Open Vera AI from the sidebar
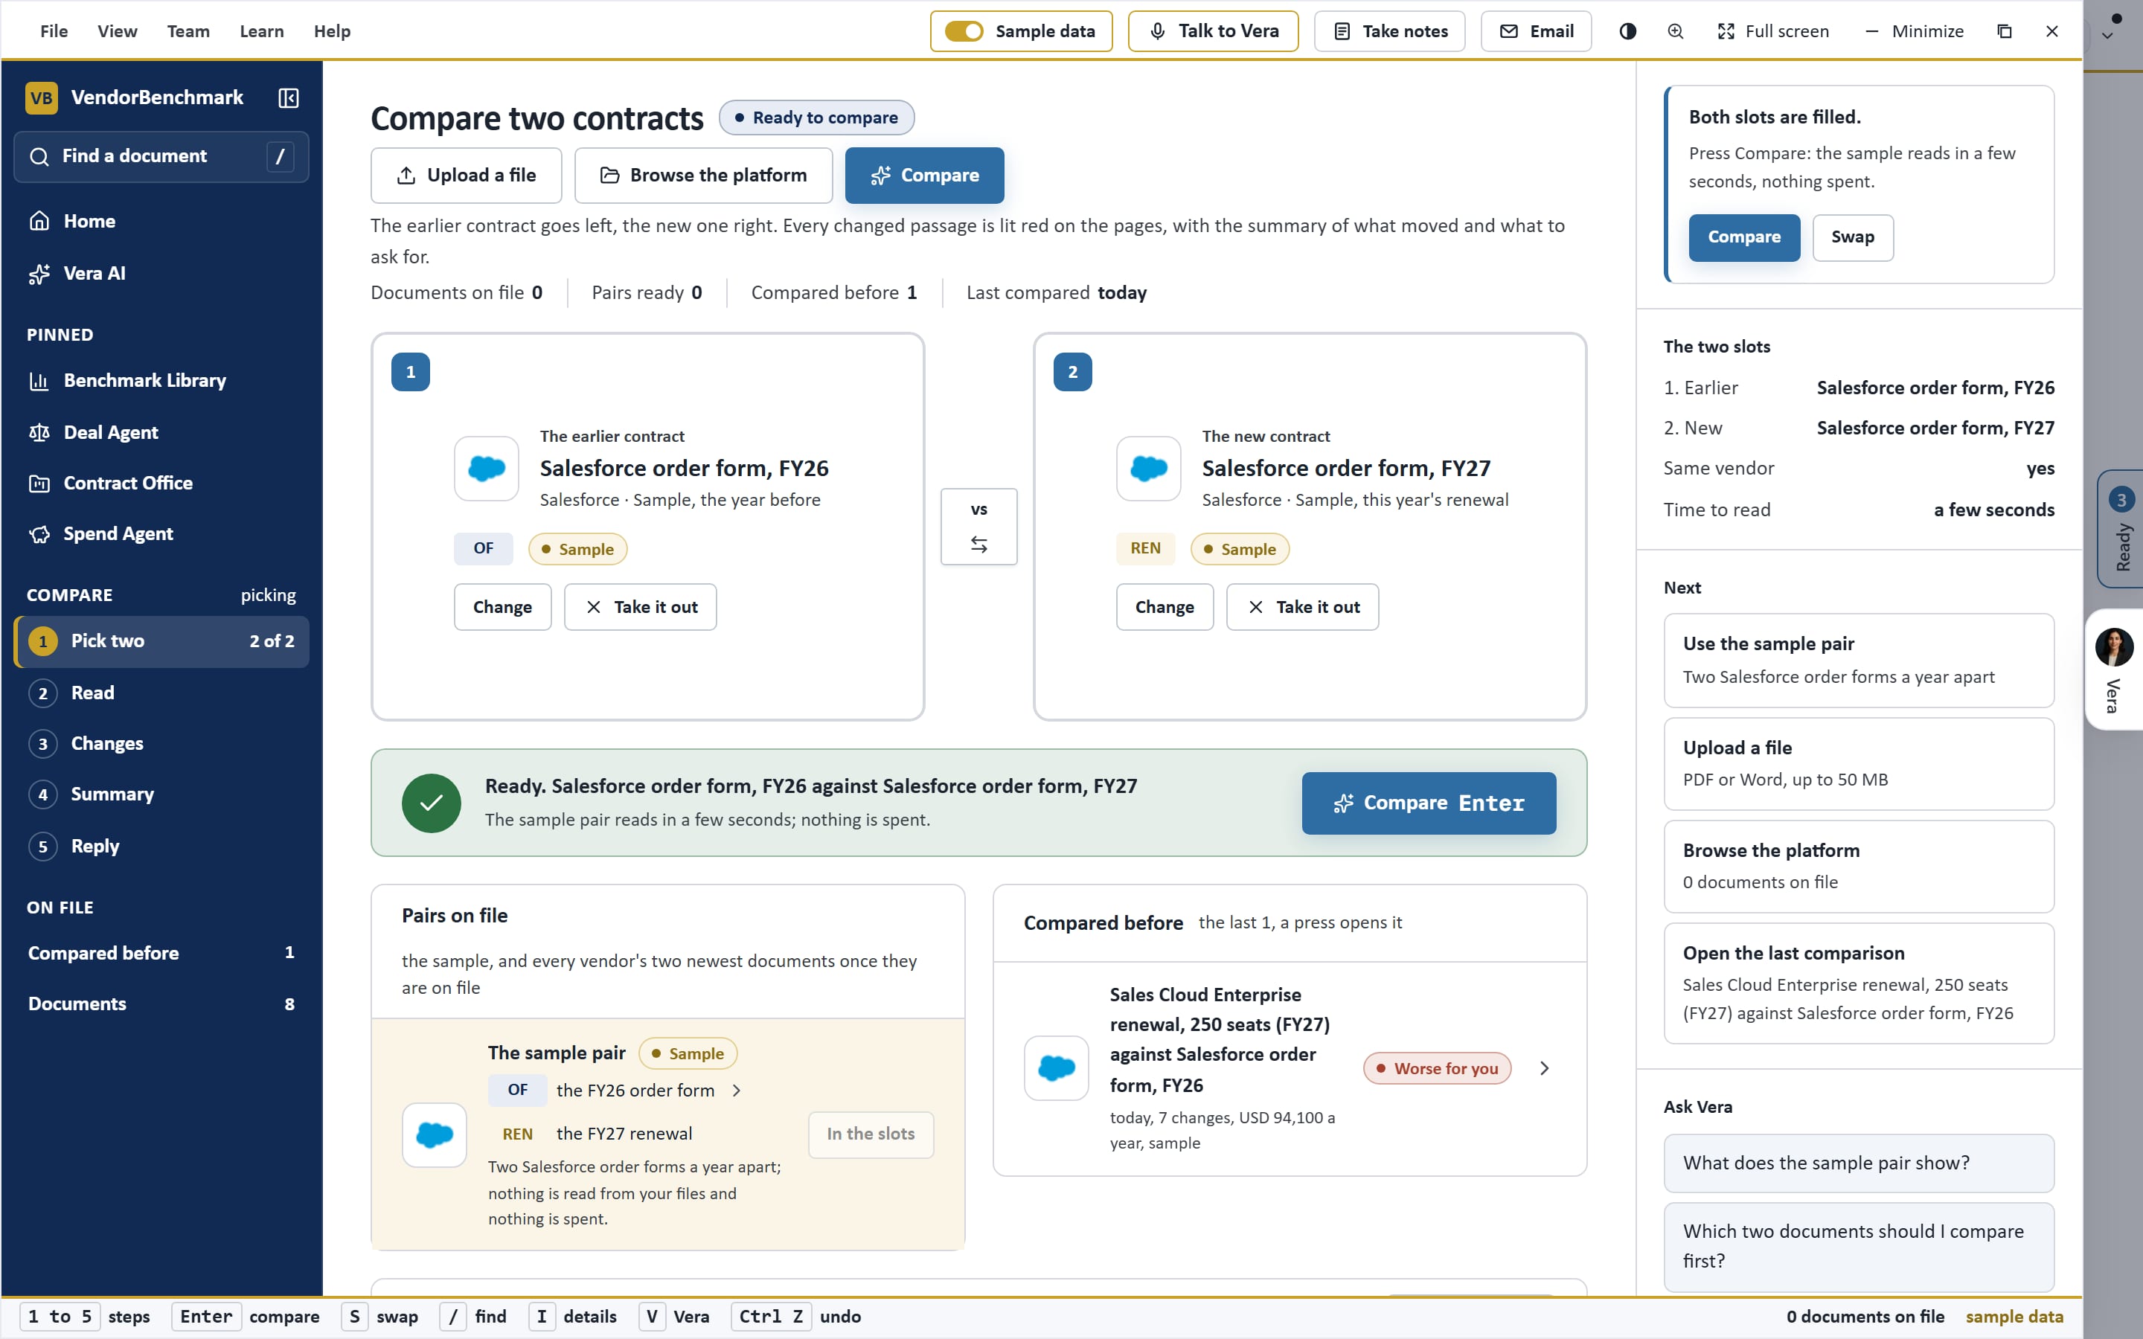 [x=161, y=274]
